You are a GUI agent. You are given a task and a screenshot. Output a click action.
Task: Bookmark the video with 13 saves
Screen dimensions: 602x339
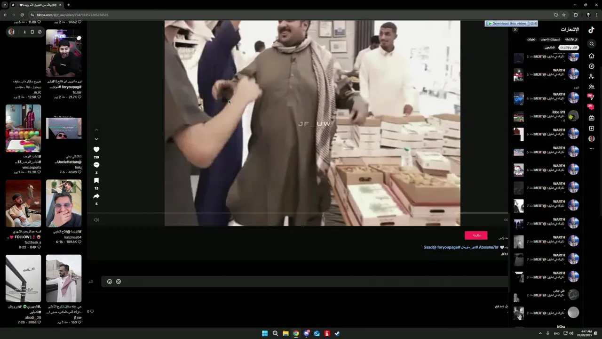tap(96, 180)
